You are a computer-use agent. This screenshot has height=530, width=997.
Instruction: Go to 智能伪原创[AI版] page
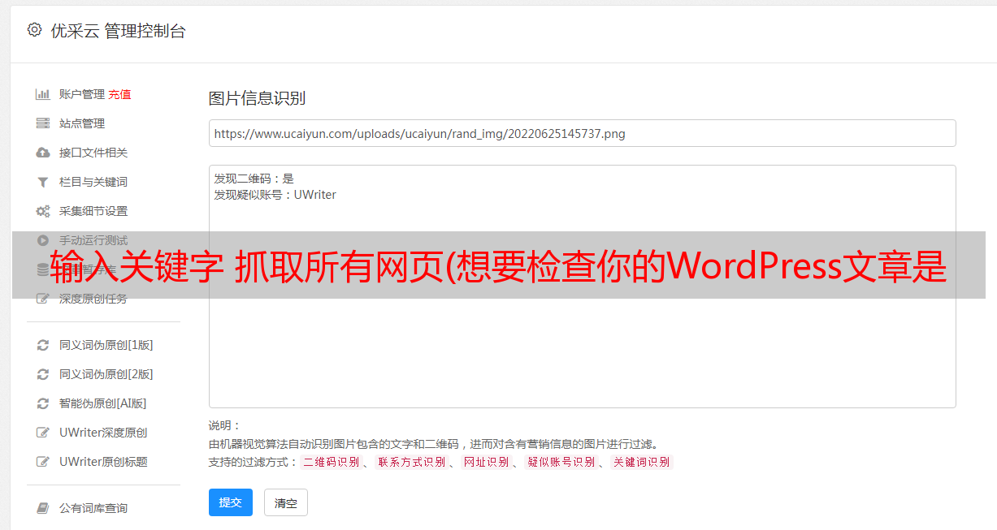[x=103, y=403]
